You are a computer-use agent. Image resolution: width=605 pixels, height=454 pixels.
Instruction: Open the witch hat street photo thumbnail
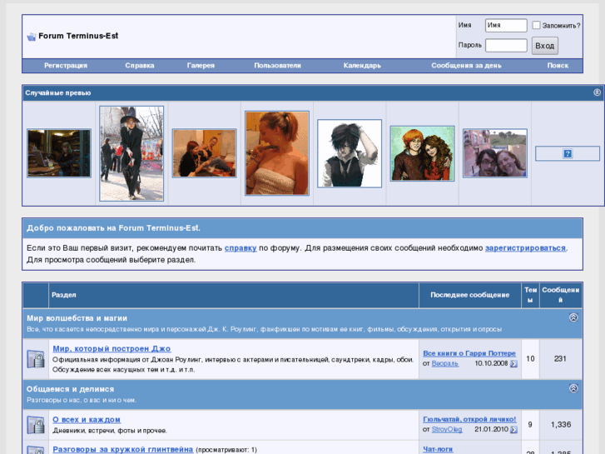pyautogui.click(x=131, y=153)
